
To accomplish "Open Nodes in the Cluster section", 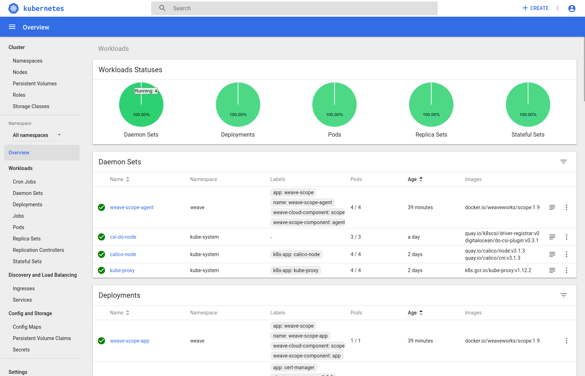I will click(20, 72).
